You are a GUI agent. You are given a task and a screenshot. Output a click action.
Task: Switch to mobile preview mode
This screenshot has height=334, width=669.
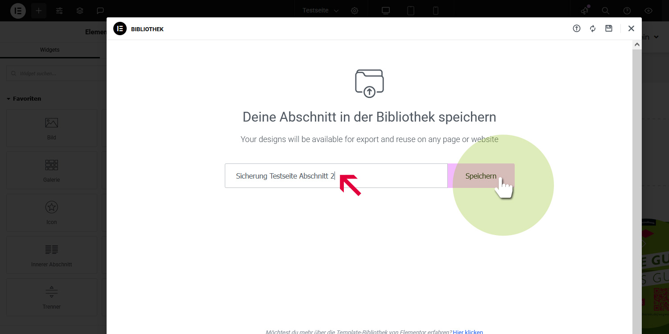[436, 11]
